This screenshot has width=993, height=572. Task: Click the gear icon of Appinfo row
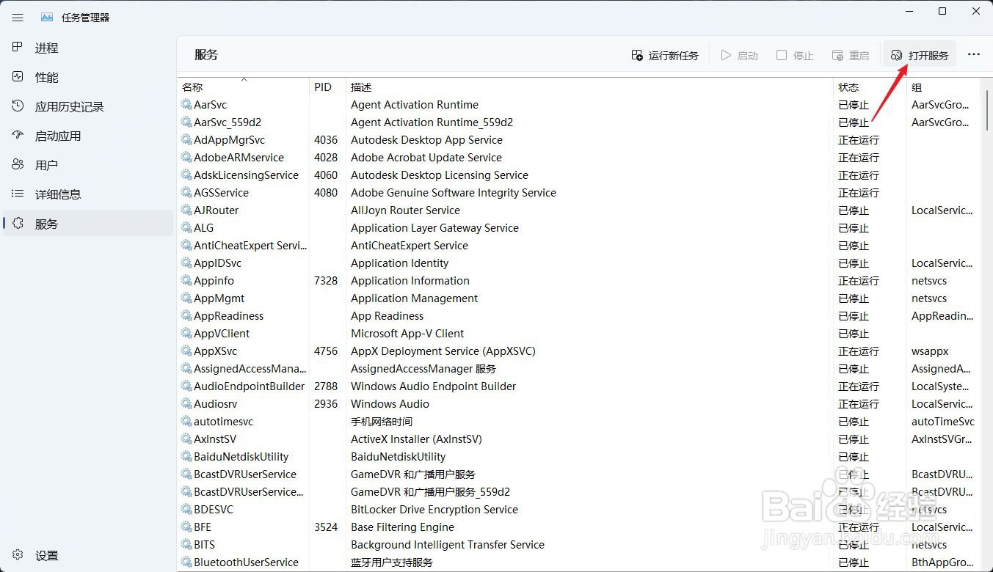pyautogui.click(x=186, y=281)
